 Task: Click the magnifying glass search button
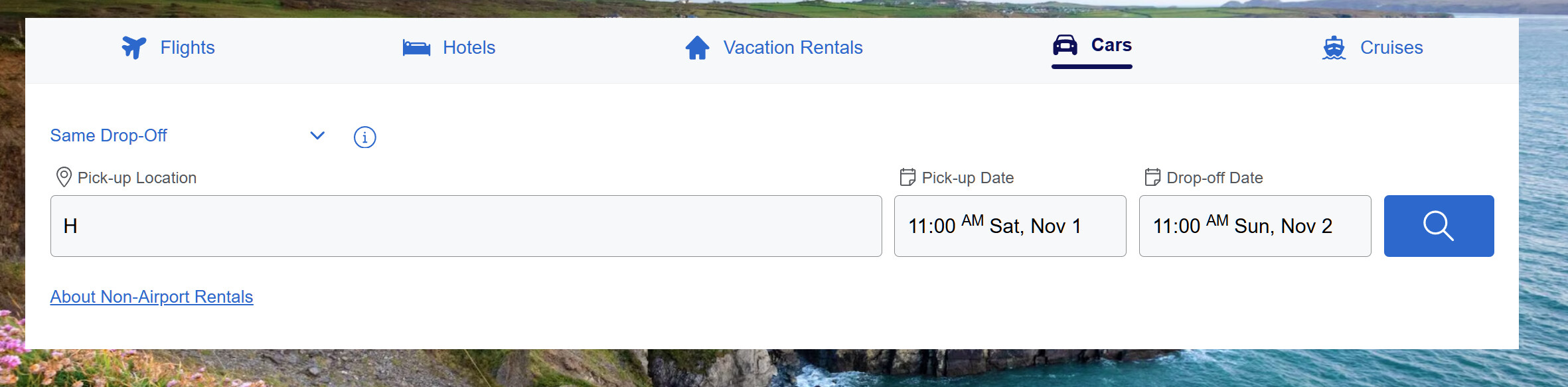coord(1439,226)
